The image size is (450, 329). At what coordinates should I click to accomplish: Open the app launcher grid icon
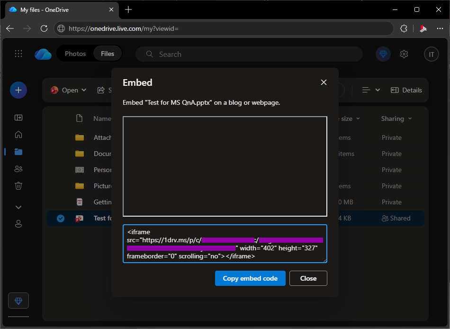18,54
